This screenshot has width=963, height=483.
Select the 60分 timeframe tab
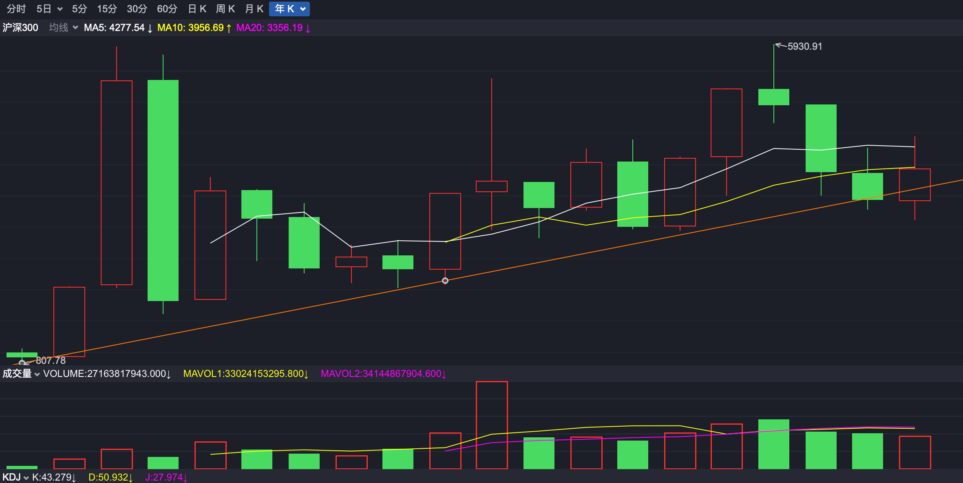tap(167, 9)
